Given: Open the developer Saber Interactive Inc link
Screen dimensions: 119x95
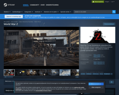Looking at the screenshot, I should pos(99,62).
